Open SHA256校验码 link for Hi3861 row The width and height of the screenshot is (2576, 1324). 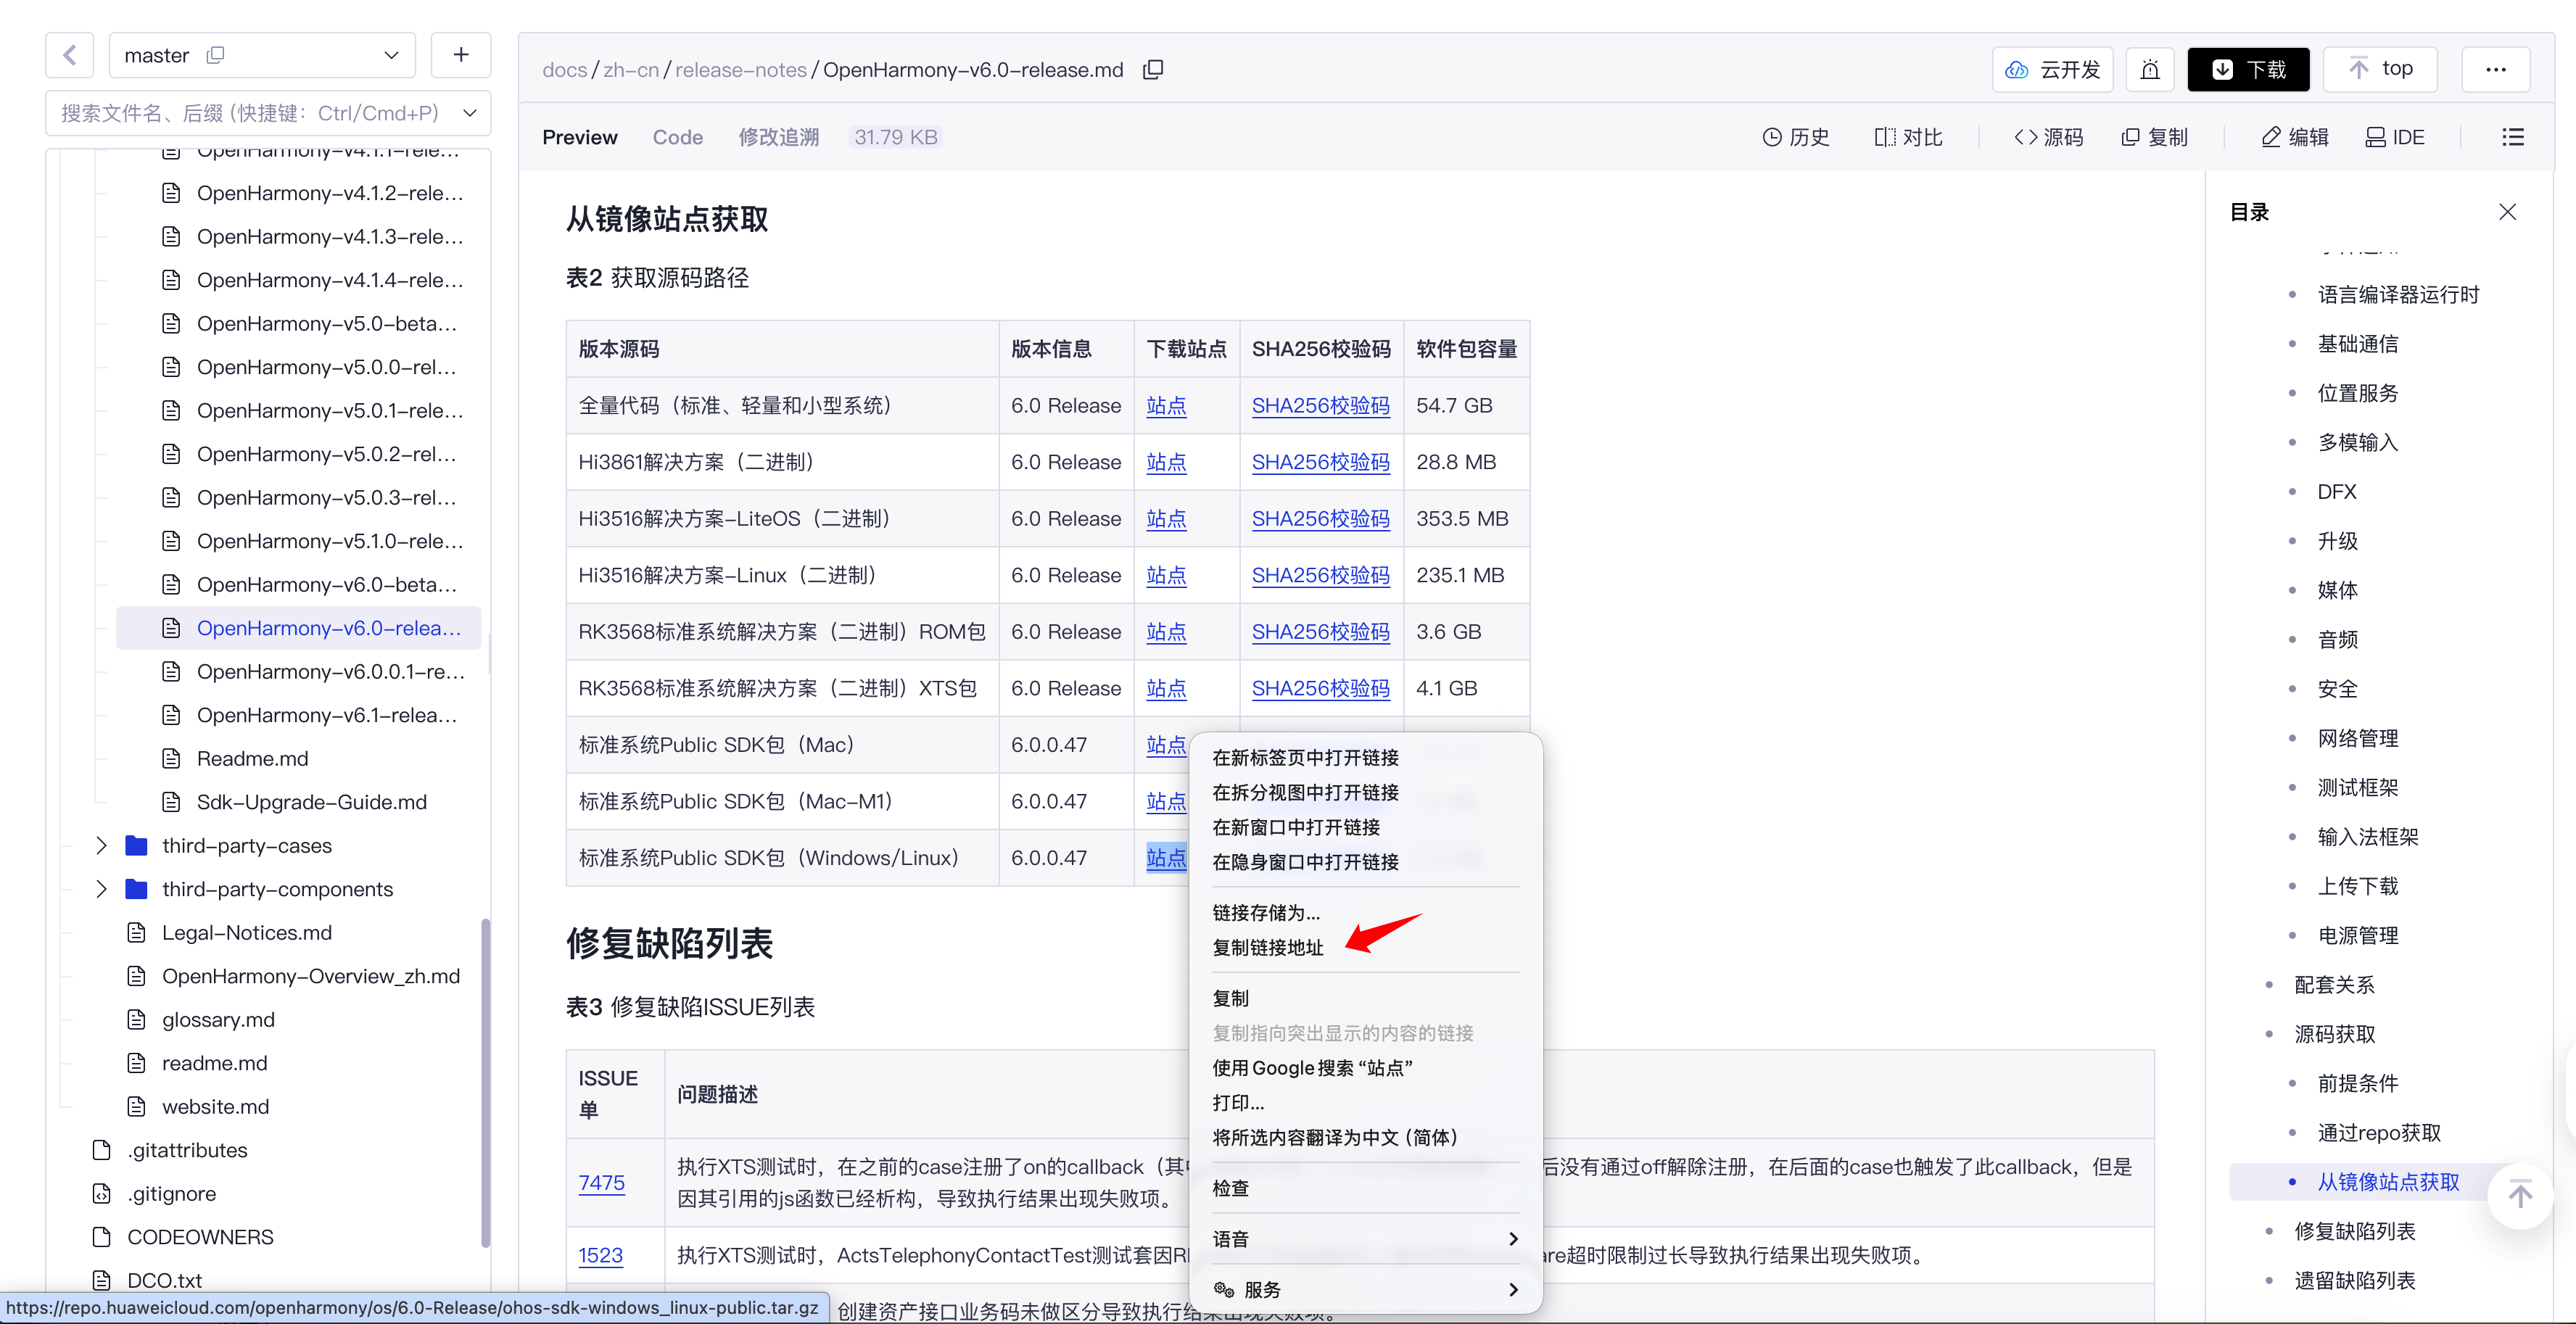pyautogui.click(x=1321, y=462)
